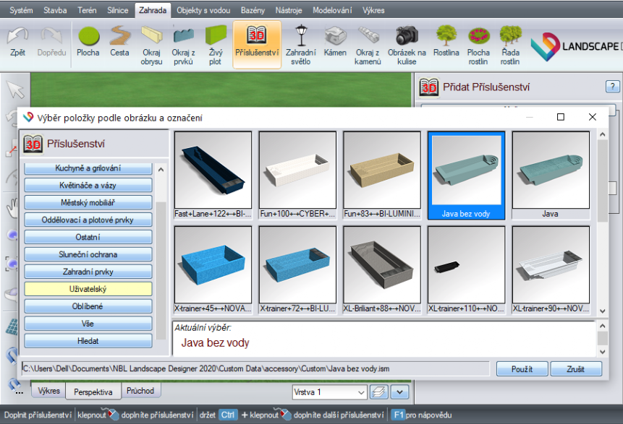Image resolution: width=623 pixels, height=424 pixels.
Task: Cancel the dialog with Zrušit
Action: 576,369
